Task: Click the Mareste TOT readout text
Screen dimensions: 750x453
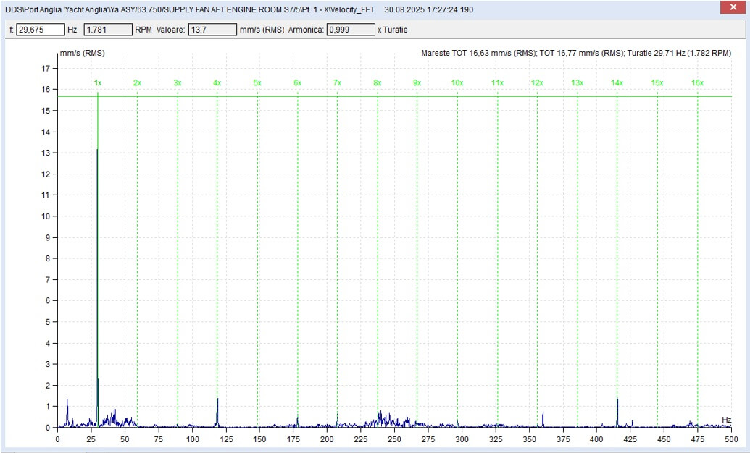Action: tap(478, 53)
